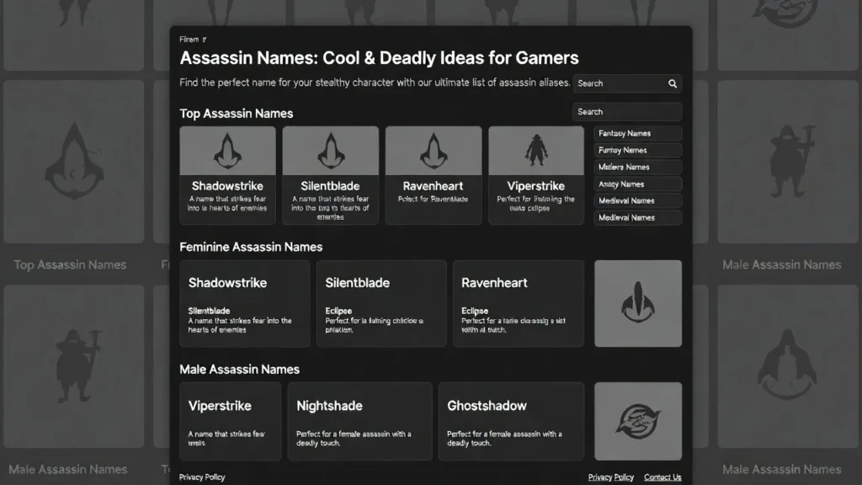This screenshot has height=485, width=862.
Task: Click the second Search box above the sidebar
Action: click(x=627, y=111)
